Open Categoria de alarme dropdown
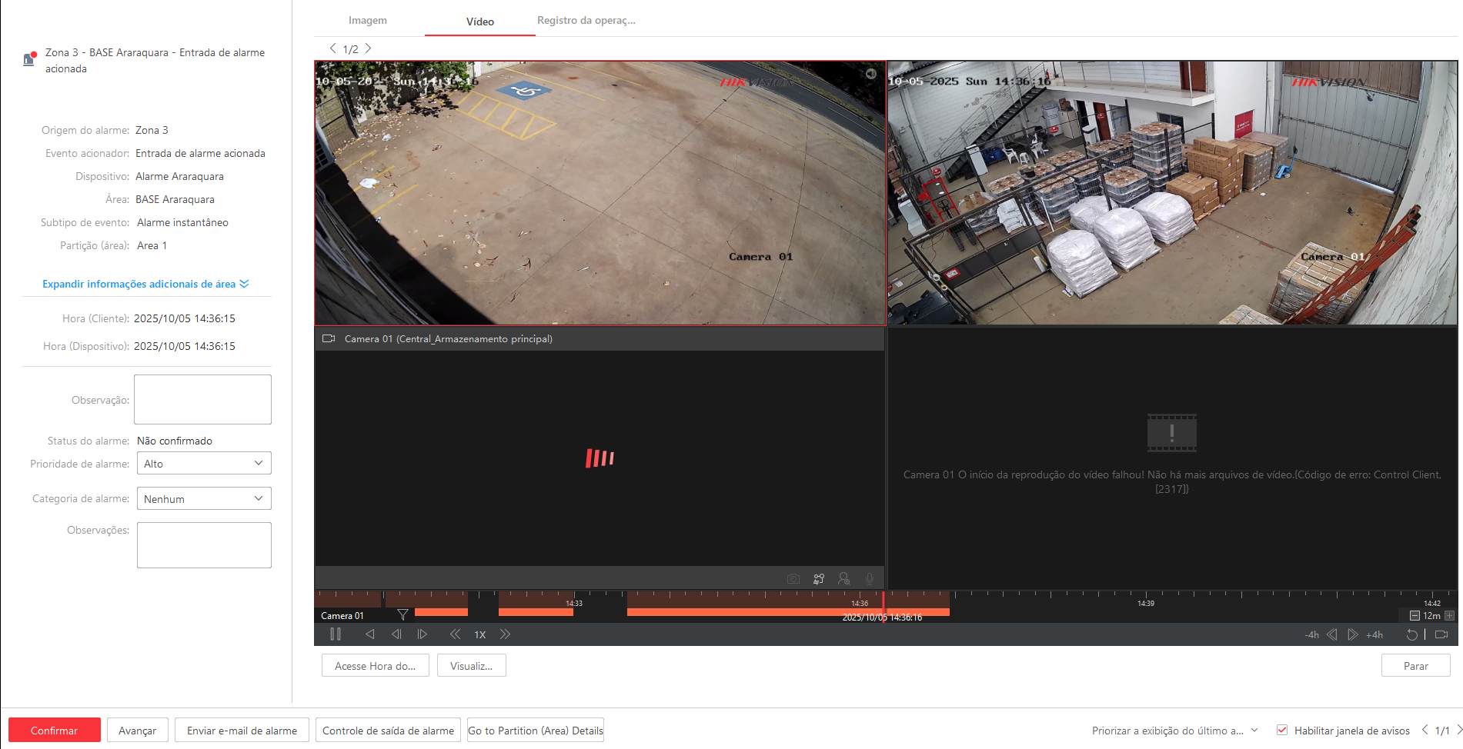 pos(204,499)
